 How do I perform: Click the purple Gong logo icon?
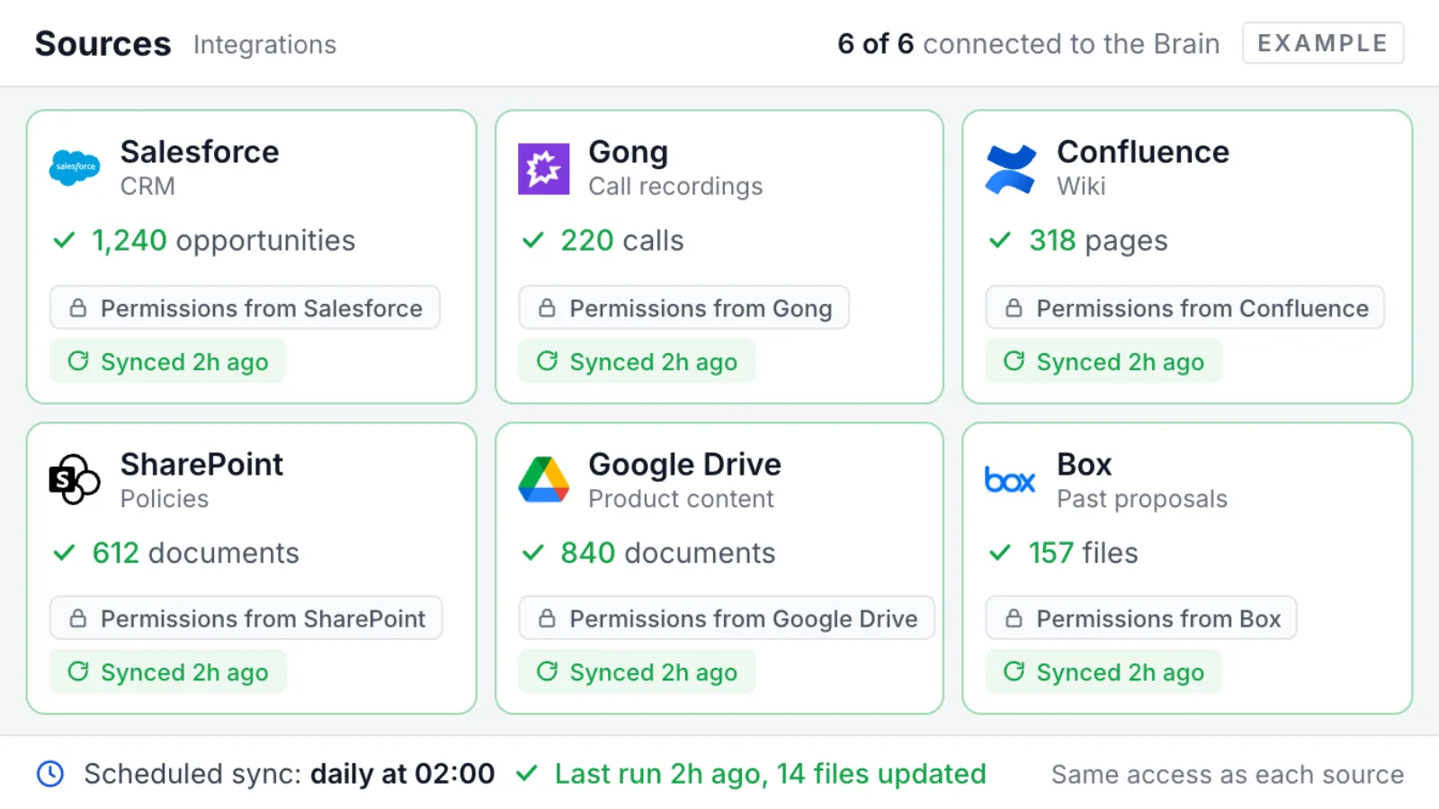[x=543, y=168]
